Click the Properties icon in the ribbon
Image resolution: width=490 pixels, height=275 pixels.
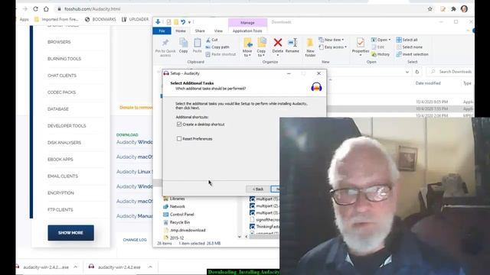[x=361, y=43]
